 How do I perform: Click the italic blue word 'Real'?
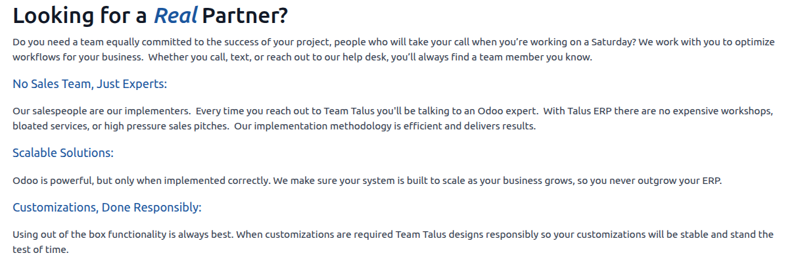point(176,15)
